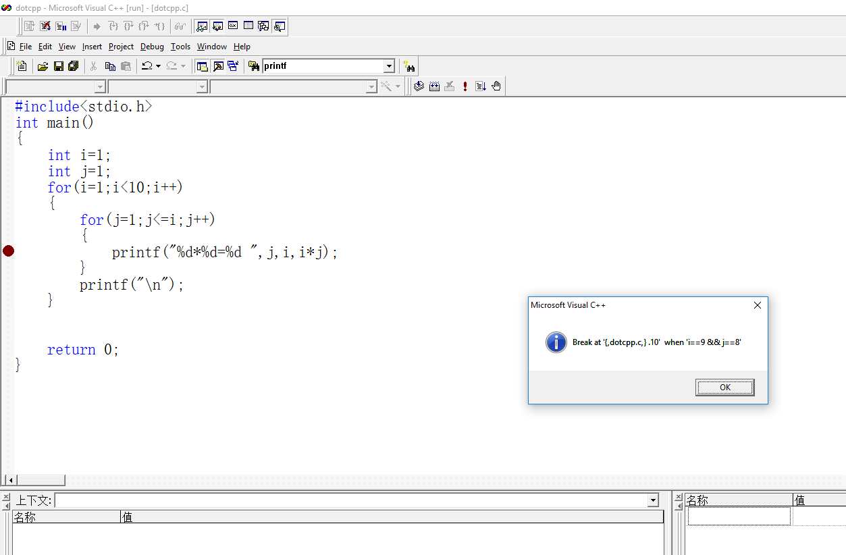Screen dimensions: 846x555
Task: Click the hand Insert/Remove Breakpoint icon
Action: (496, 86)
